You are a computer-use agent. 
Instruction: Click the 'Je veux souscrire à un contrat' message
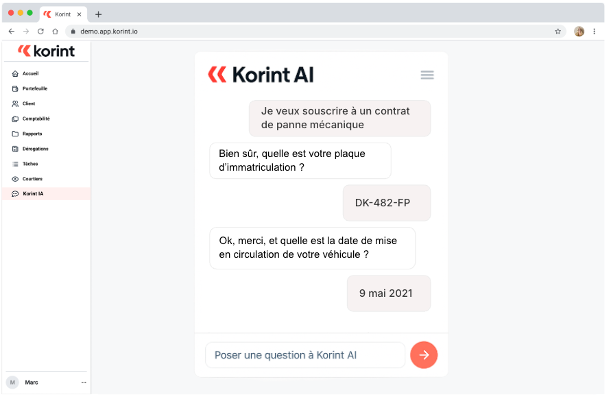pos(340,118)
